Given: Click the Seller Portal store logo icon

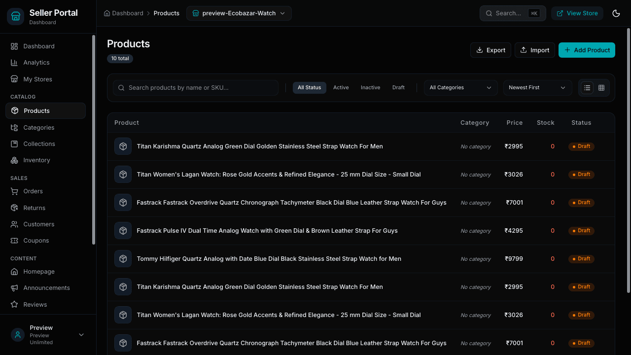Looking at the screenshot, I should [15, 16].
